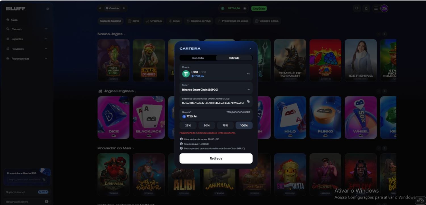
Task: Open the chat bubble in the bottom corner
Action: click(x=421, y=200)
